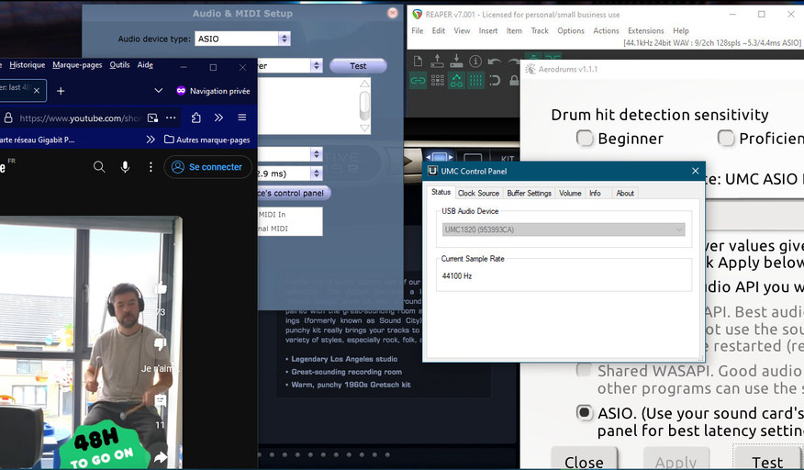Switch to Volume tab in UMC panel
804x470 pixels.
pyautogui.click(x=570, y=193)
